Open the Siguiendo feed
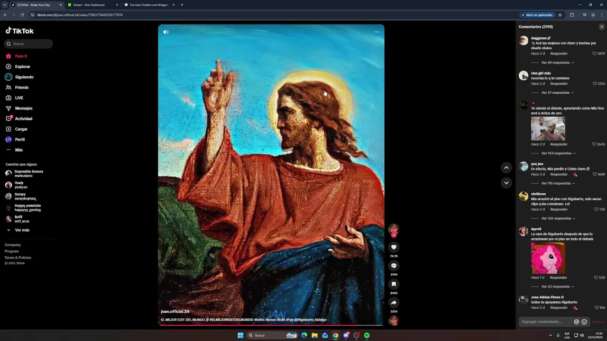The image size is (607, 341). (19, 77)
